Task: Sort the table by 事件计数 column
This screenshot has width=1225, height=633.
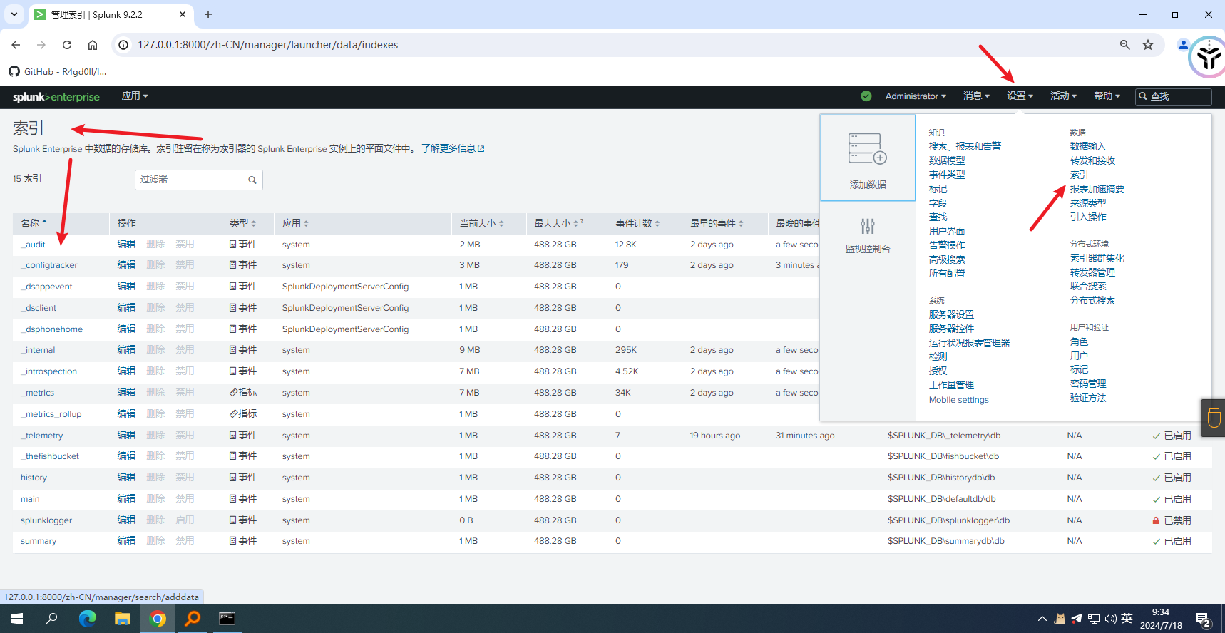Action: pos(637,224)
